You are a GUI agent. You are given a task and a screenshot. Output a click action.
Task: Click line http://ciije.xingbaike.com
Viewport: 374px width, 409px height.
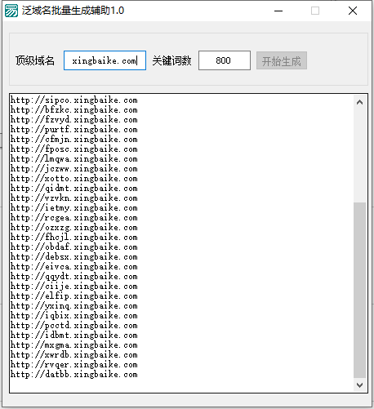(74, 287)
